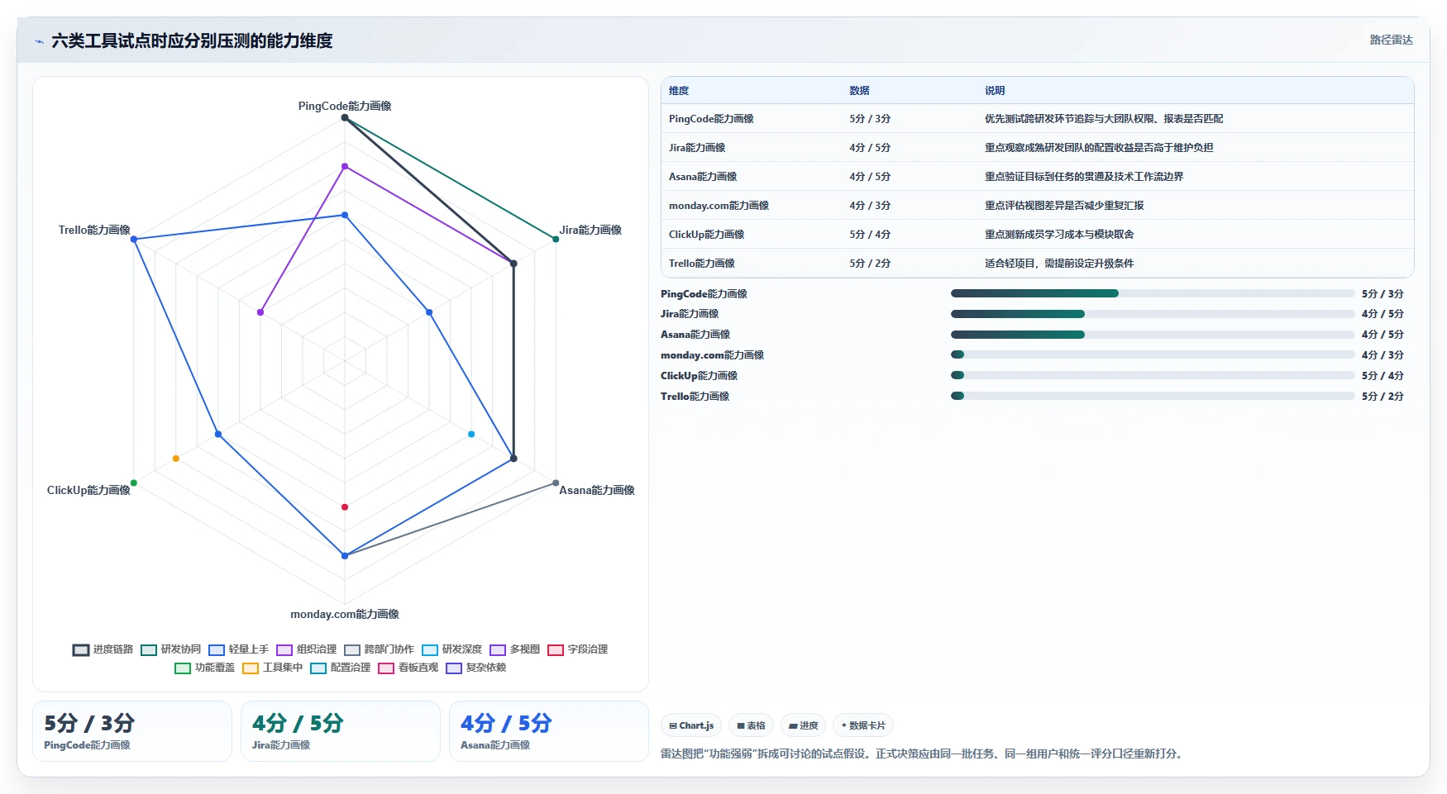Viewport: 1447px width, 794px height.
Task: Open the 4分 / 5分 Jira能力画像 card
Action: (x=341, y=731)
